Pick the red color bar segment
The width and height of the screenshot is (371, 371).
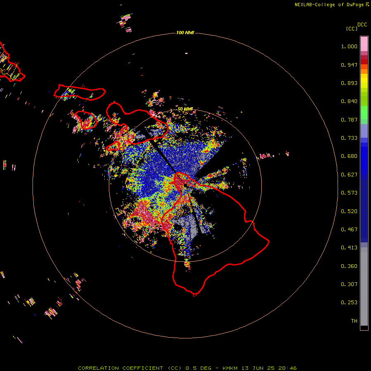coord(364,62)
